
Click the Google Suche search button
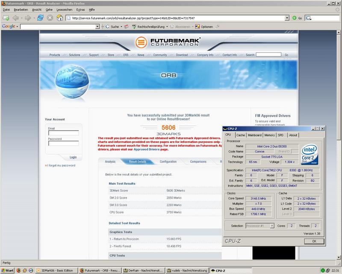pyautogui.click(x=112, y=27)
